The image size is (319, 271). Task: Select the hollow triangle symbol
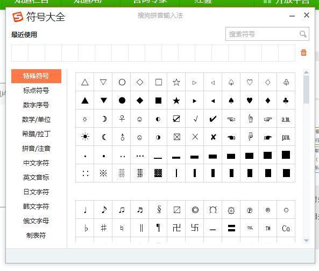[85, 82]
